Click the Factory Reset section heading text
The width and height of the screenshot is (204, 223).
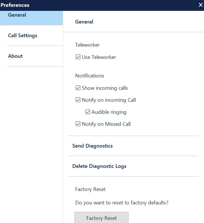point(90,189)
